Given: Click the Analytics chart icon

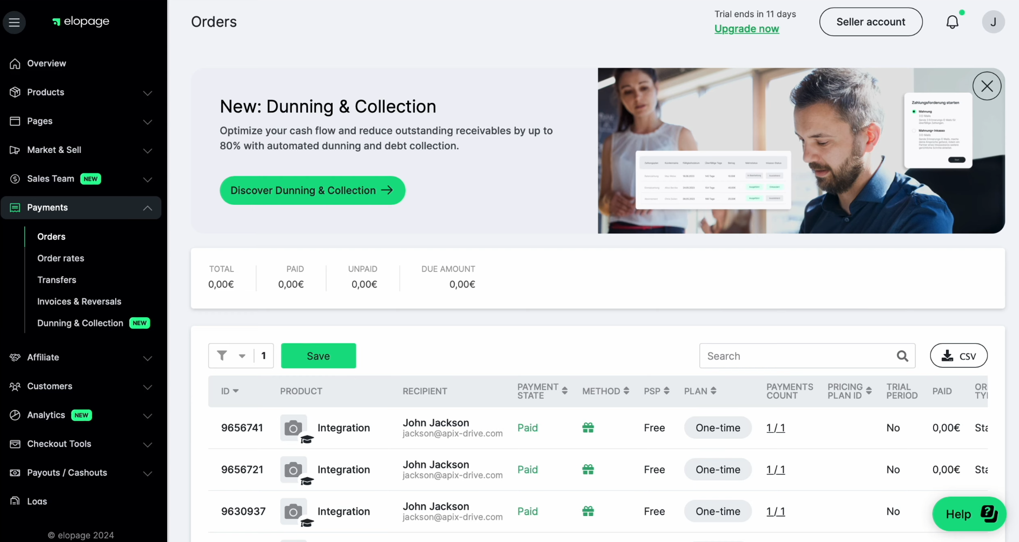Looking at the screenshot, I should pyautogui.click(x=15, y=415).
